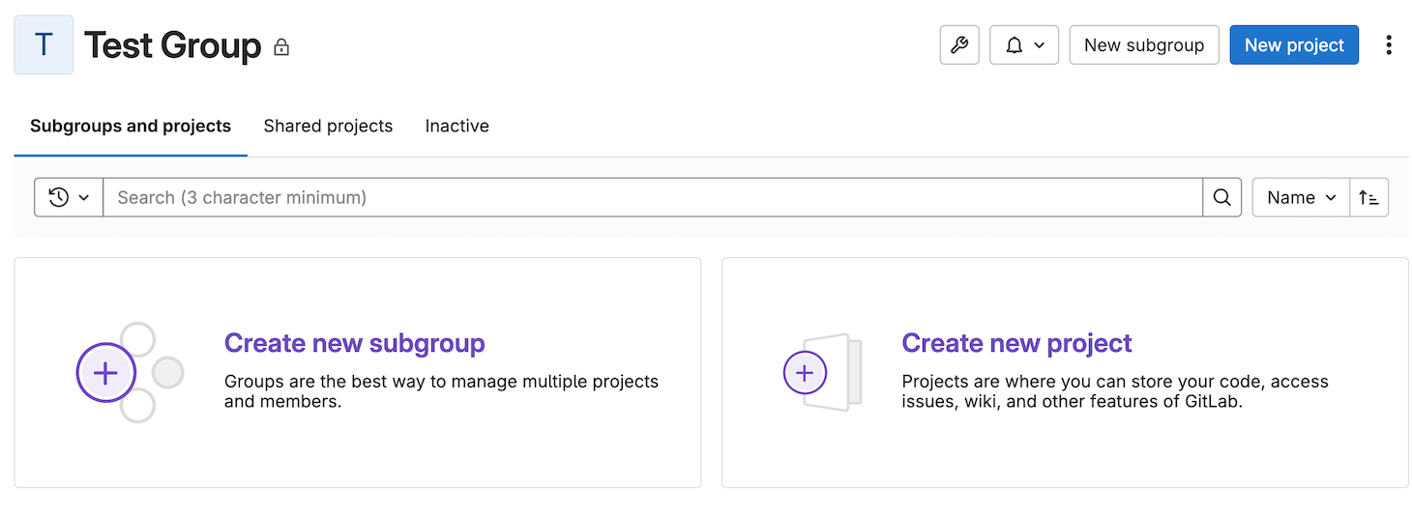
Task: Click the Test Group avatar letter T
Action: [x=44, y=45]
